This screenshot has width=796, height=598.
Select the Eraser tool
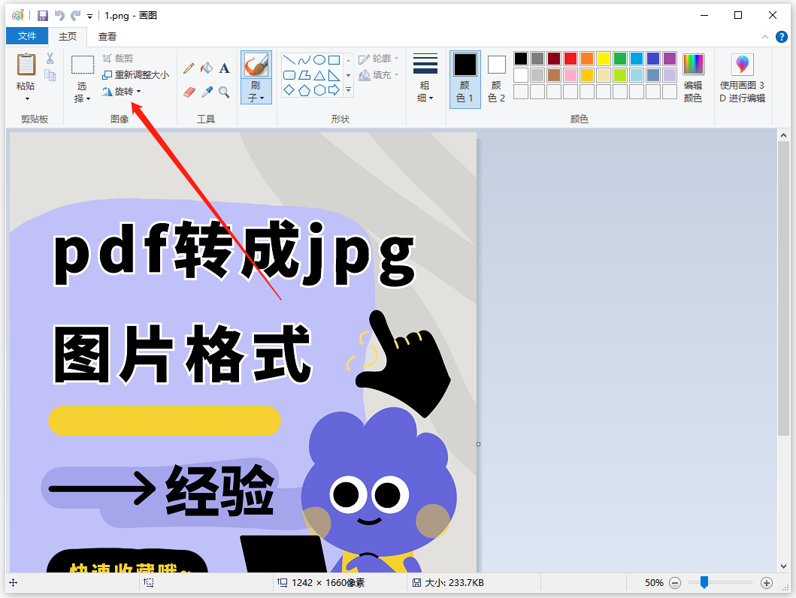tap(189, 92)
